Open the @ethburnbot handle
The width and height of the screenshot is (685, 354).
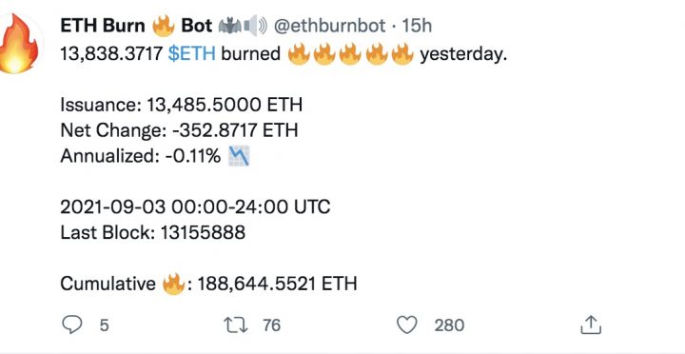coord(330,27)
